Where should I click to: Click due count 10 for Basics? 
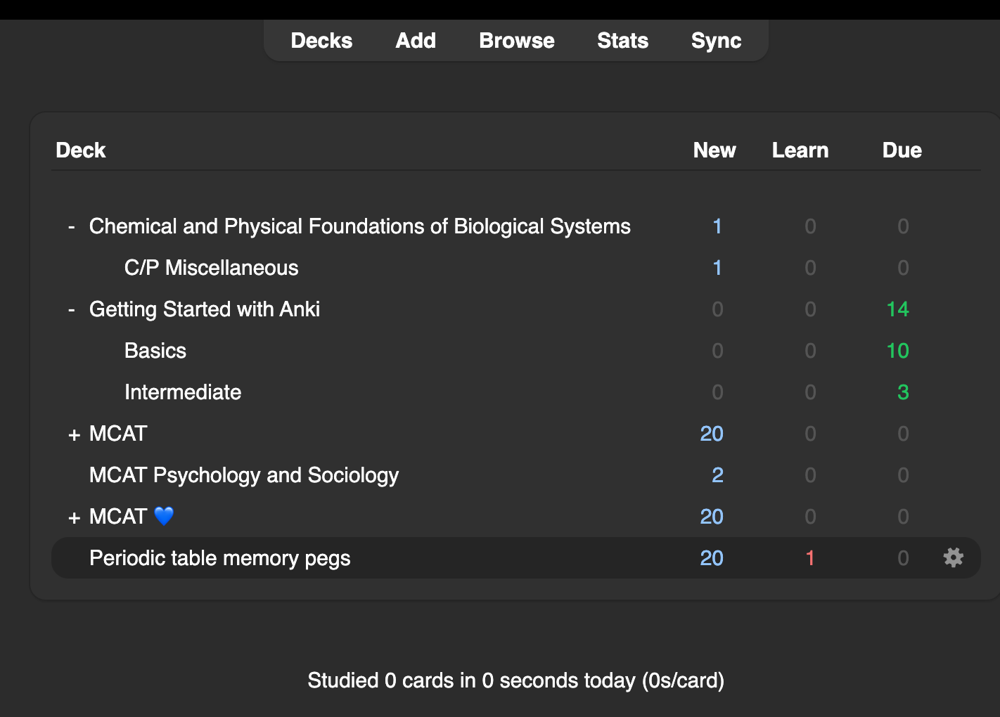point(897,351)
